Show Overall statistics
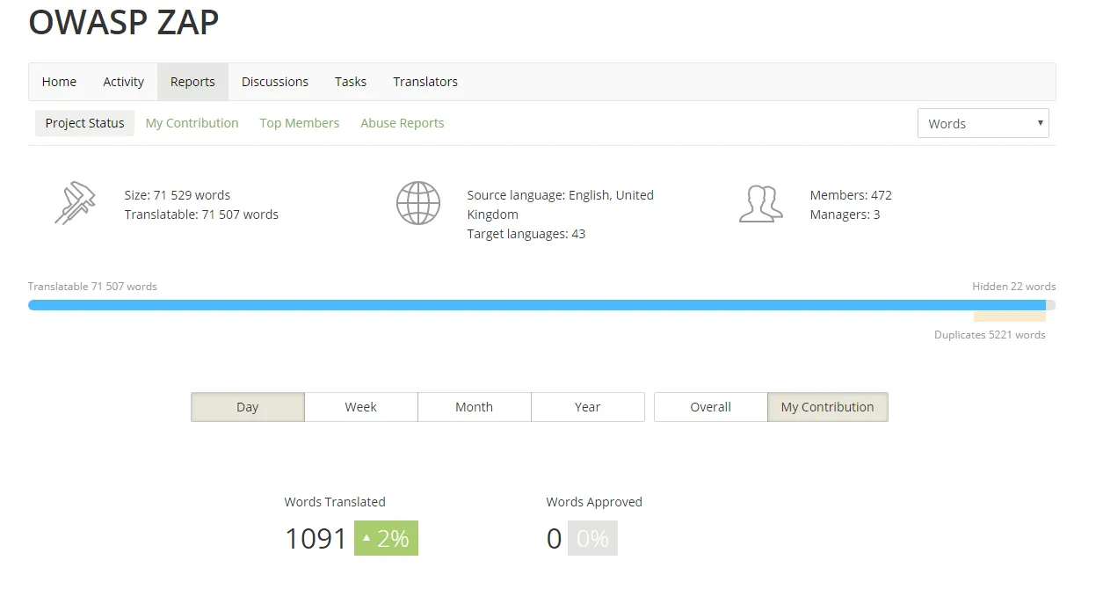Viewport: 1103px width, 604px height. [x=710, y=407]
